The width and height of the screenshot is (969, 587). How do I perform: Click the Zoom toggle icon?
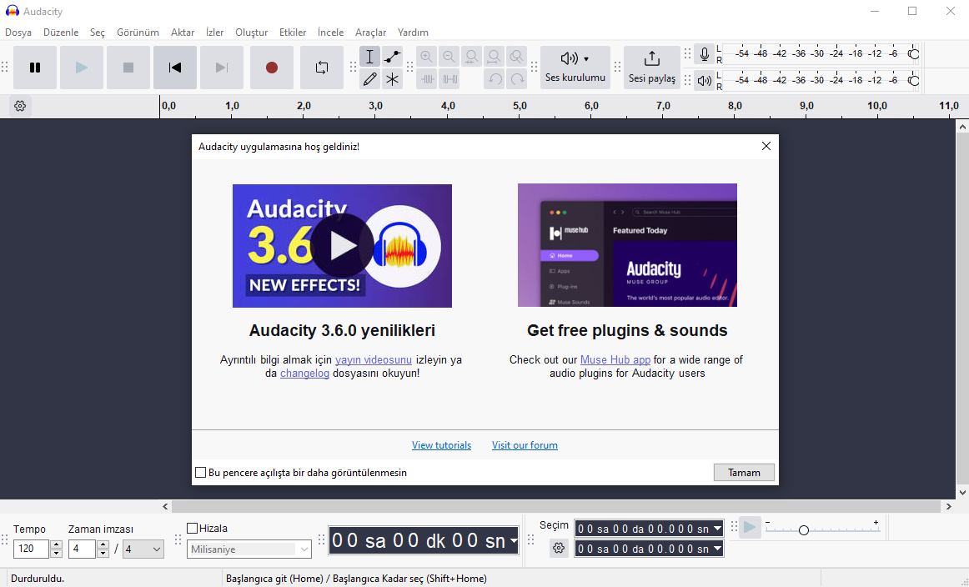(517, 57)
